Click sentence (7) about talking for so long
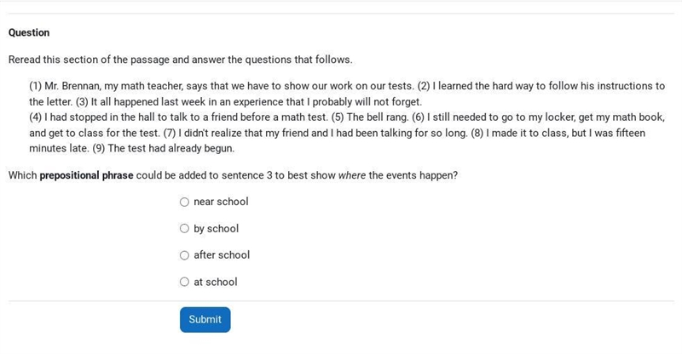 coord(315,133)
